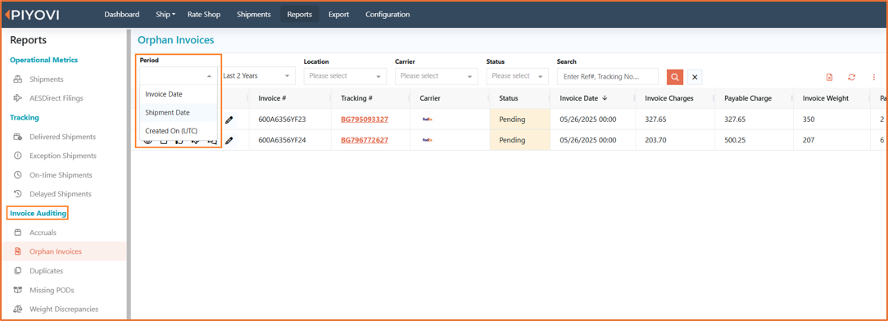Screen dimensions: 888x321
Task: Click the FedEx logo for invoice 600A6356YF24
Action: pos(428,140)
